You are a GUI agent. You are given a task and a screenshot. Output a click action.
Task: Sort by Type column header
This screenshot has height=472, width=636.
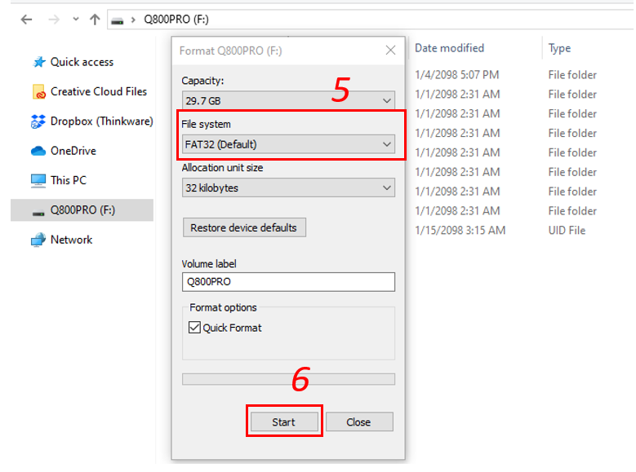(x=559, y=48)
